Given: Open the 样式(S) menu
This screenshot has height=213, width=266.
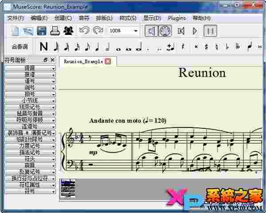Looking at the screenshot, I should click(x=128, y=18).
